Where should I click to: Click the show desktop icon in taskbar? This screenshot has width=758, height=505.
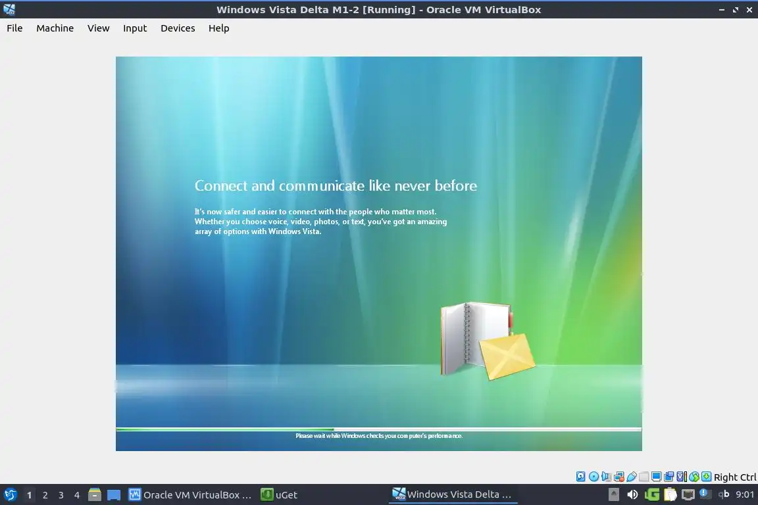114,495
